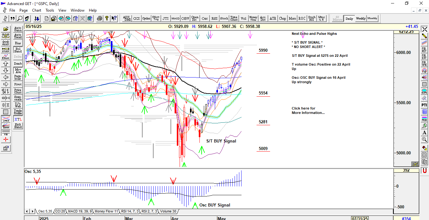This screenshot has height=220, width=429.
Task: Click the RESET button in left sidebar
Action: point(6,43)
